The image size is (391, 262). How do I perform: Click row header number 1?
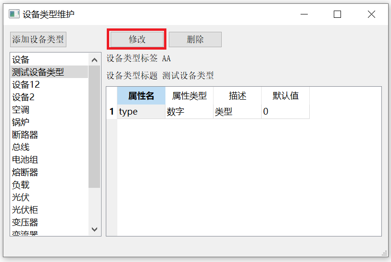coord(112,111)
